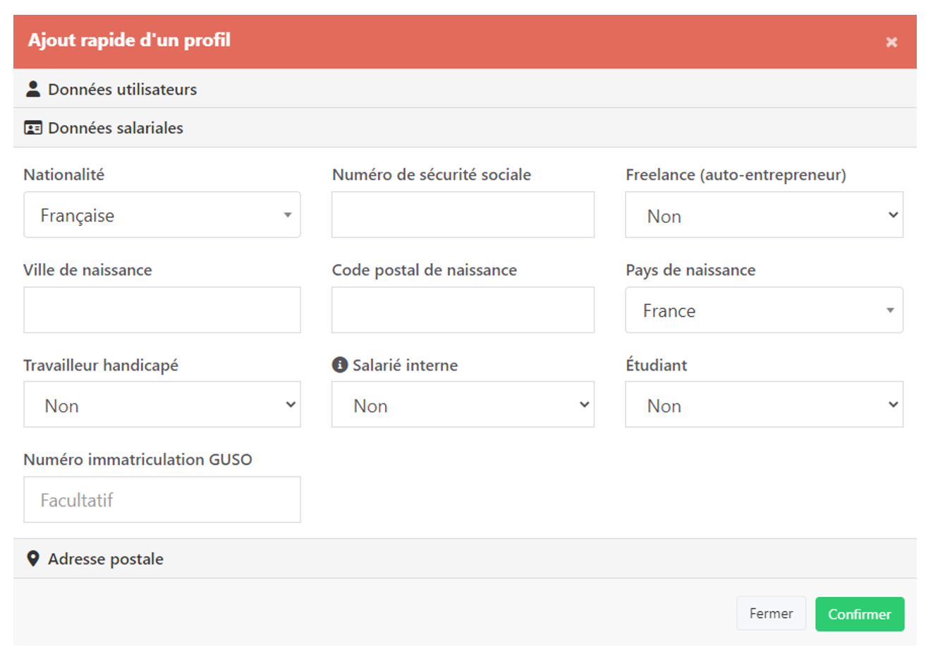Click the map pin icon beside Adresse postale
This screenshot has height=647, width=933.
point(32,559)
